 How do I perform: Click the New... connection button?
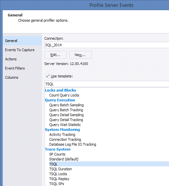pyautogui.click(x=81, y=55)
